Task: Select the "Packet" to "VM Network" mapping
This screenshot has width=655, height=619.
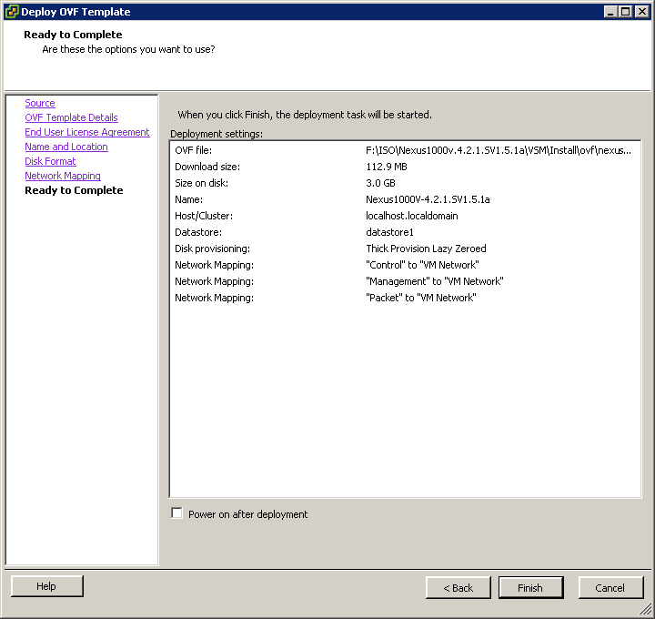Action: point(421,298)
